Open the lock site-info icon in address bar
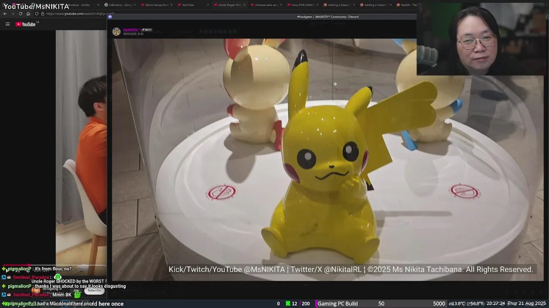The width and height of the screenshot is (549, 308). pyautogui.click(x=42, y=14)
